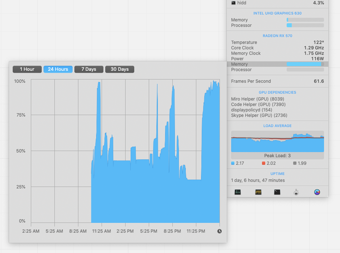Image resolution: width=340 pixels, height=253 pixels.
Task: Click the uptime 1 day, 6 hours text
Action: click(x=258, y=180)
